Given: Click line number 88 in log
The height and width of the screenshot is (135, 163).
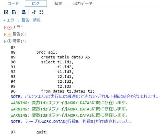Looking at the screenshot, I should (13, 52).
